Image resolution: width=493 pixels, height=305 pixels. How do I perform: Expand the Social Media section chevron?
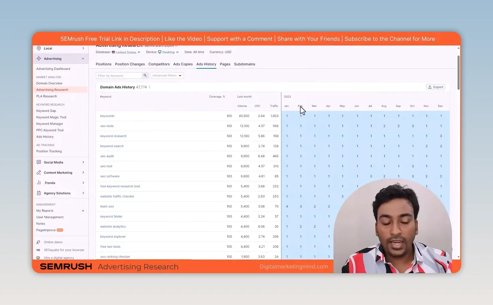point(83,162)
